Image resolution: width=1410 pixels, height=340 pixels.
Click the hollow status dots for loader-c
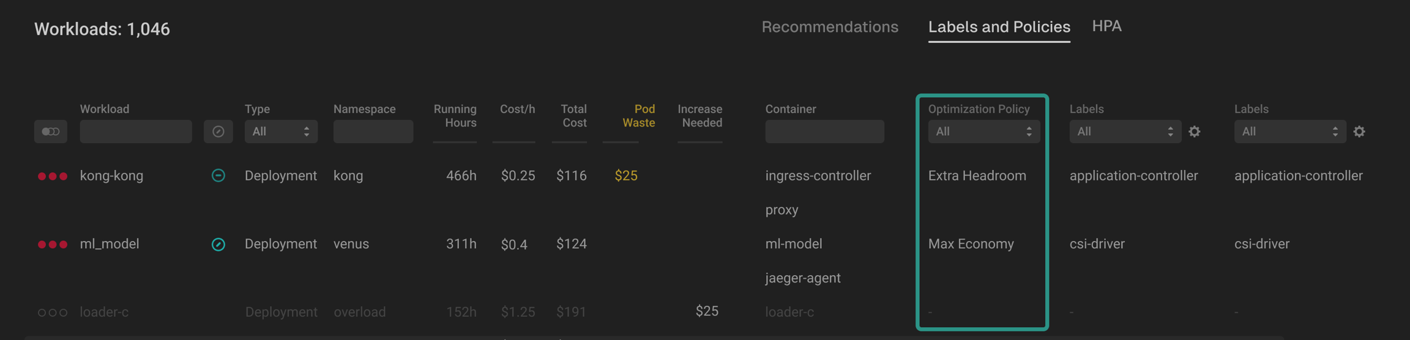(x=53, y=312)
